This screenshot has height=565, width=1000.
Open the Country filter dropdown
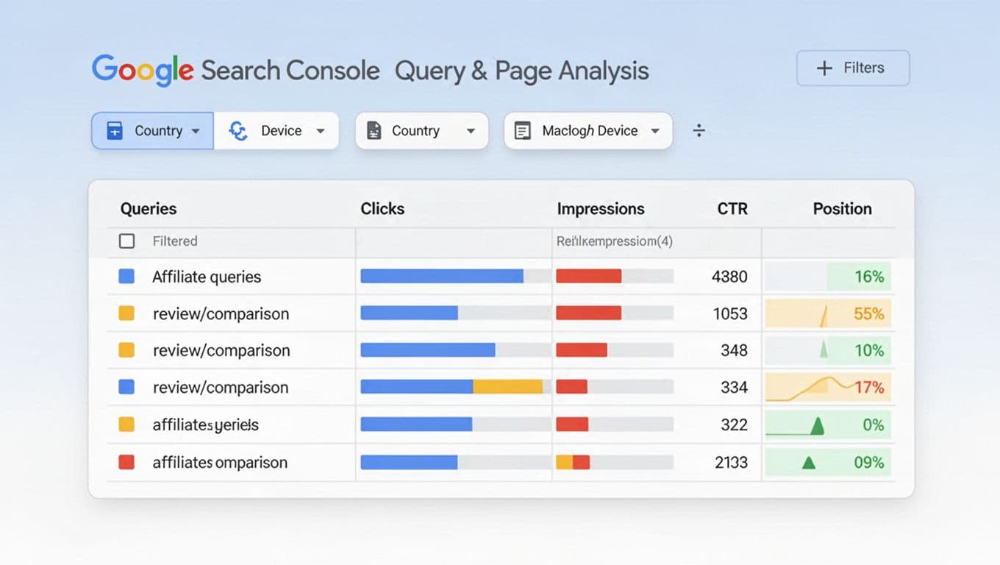[196, 130]
